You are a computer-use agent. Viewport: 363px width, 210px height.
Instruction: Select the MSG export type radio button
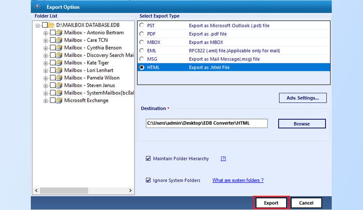click(x=142, y=59)
